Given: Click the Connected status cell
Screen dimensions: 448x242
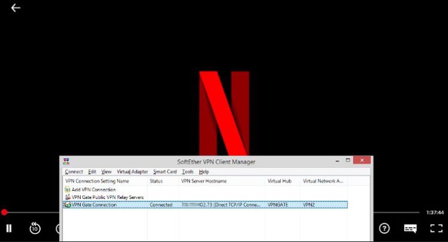Looking at the screenshot, I should pos(161,205).
